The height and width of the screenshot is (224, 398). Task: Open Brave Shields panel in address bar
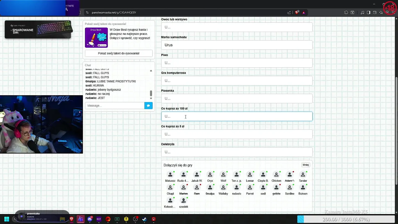[297, 12]
